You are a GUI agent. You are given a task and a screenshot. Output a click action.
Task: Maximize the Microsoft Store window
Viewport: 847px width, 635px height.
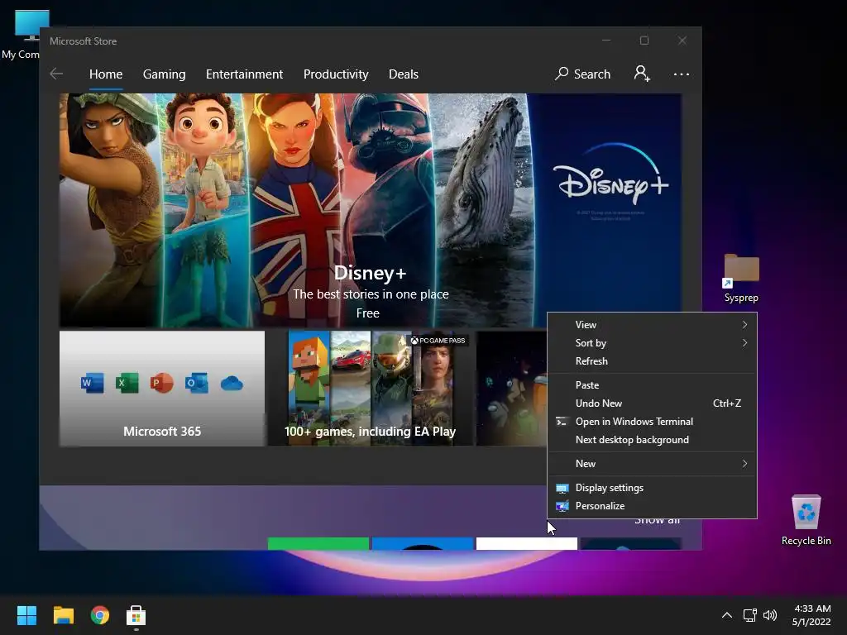[644, 41]
